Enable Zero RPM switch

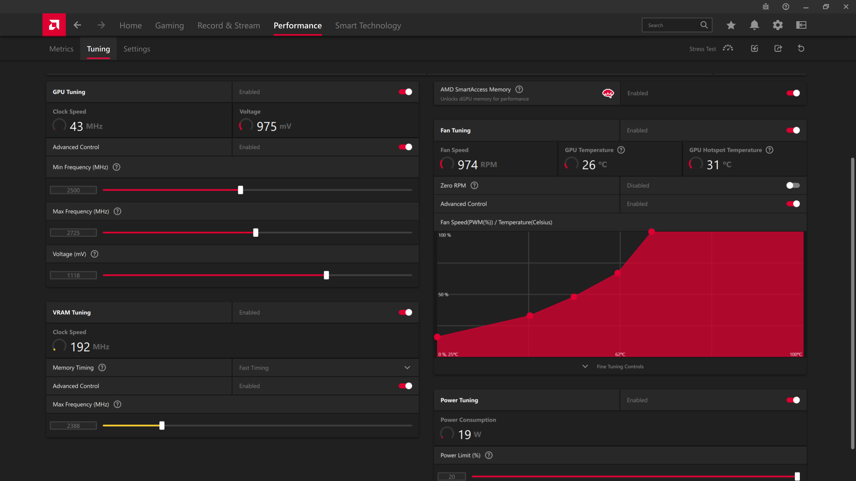pos(793,185)
